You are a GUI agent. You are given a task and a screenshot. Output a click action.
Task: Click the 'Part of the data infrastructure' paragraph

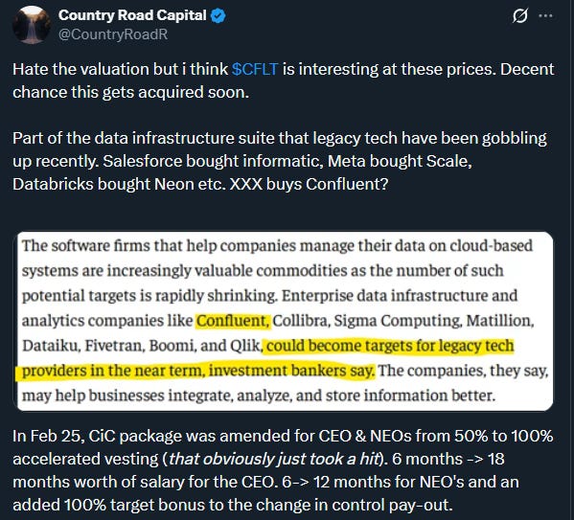[280, 161]
